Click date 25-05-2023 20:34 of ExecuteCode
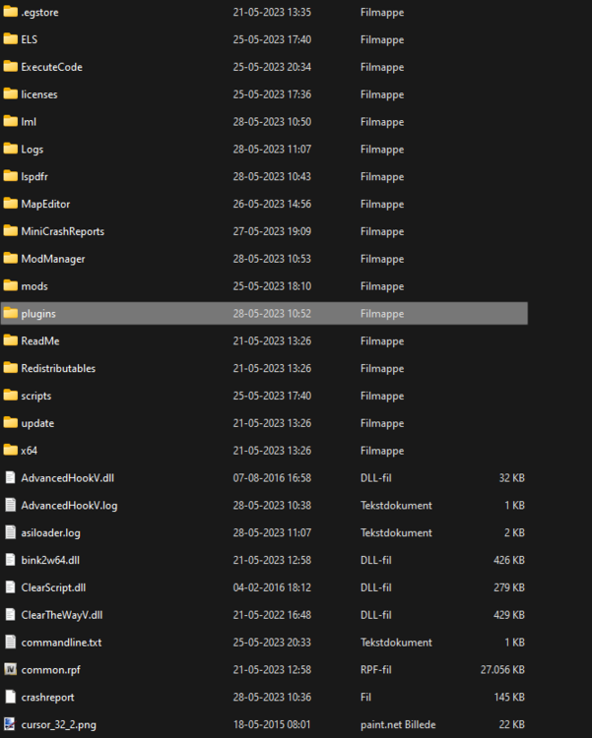The width and height of the screenshot is (592, 738). (272, 67)
